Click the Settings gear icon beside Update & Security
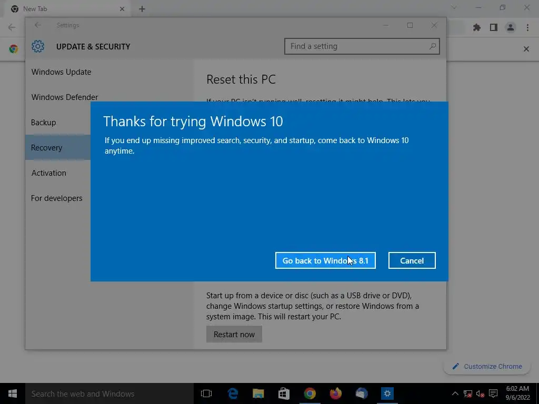 (38, 46)
